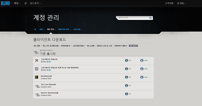Download the StarCraft Anthology test server client for Mac
202x106 pixels.
144,69
